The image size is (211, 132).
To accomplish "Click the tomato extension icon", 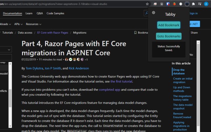I will click(x=174, y=4).
